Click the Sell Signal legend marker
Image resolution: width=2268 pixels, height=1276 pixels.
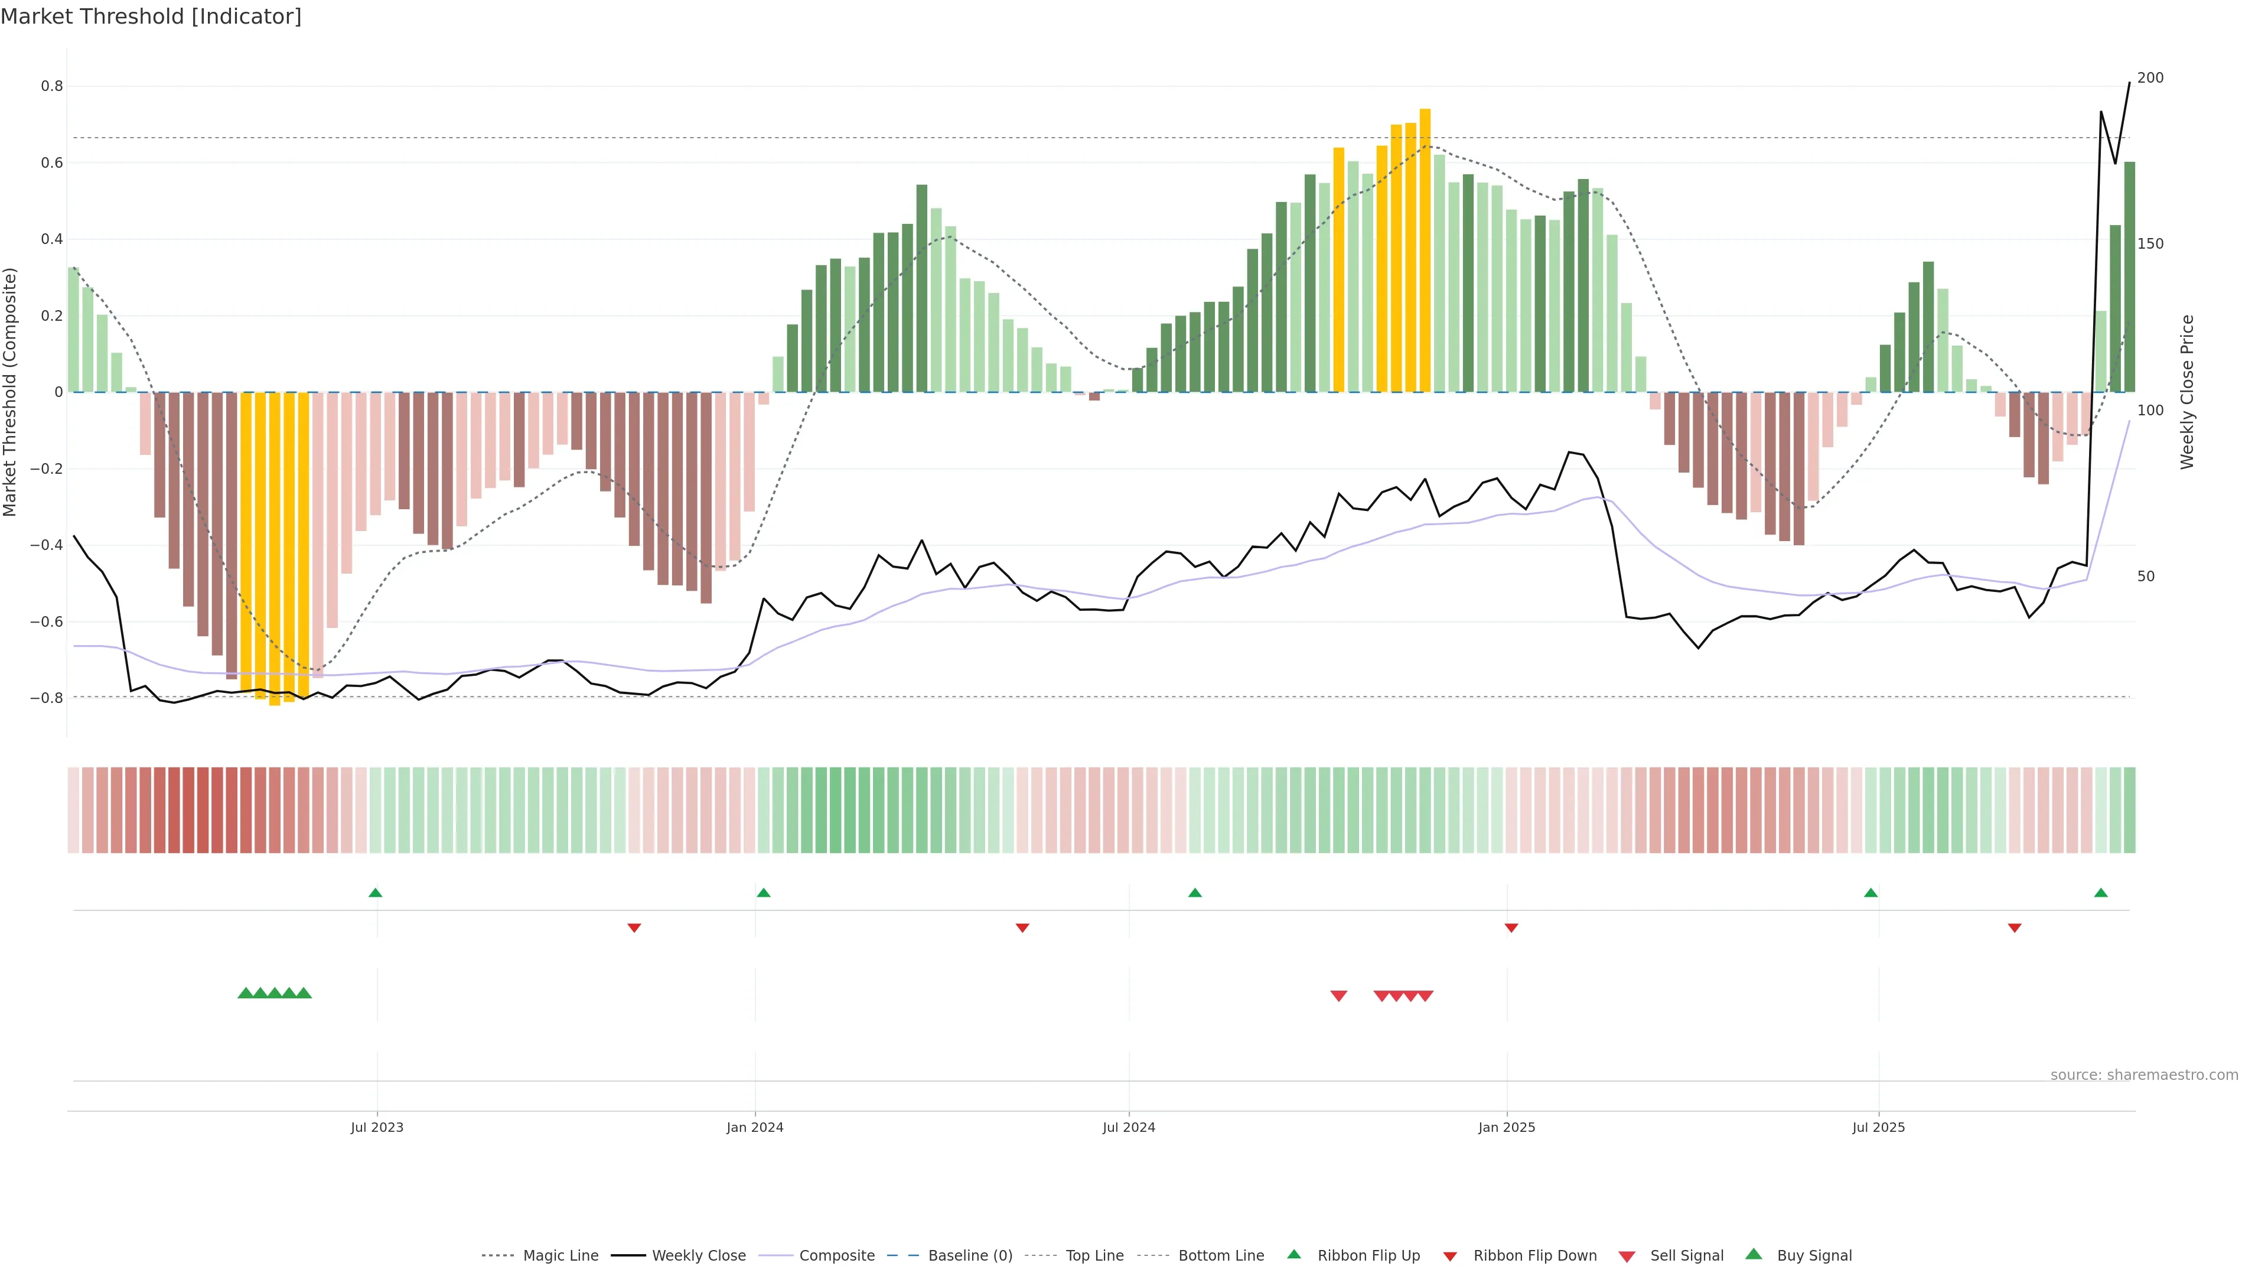1627,1257
